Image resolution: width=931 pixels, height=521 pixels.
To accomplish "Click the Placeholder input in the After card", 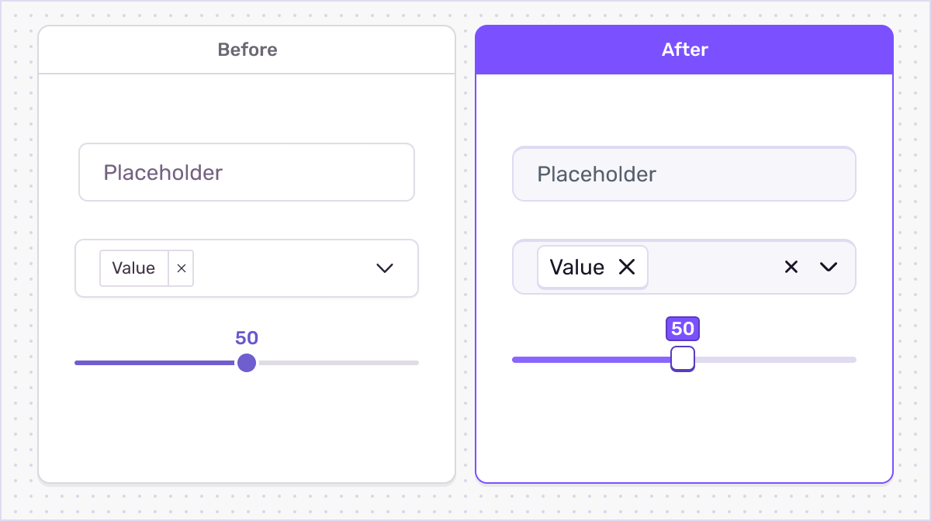I will pyautogui.click(x=684, y=174).
